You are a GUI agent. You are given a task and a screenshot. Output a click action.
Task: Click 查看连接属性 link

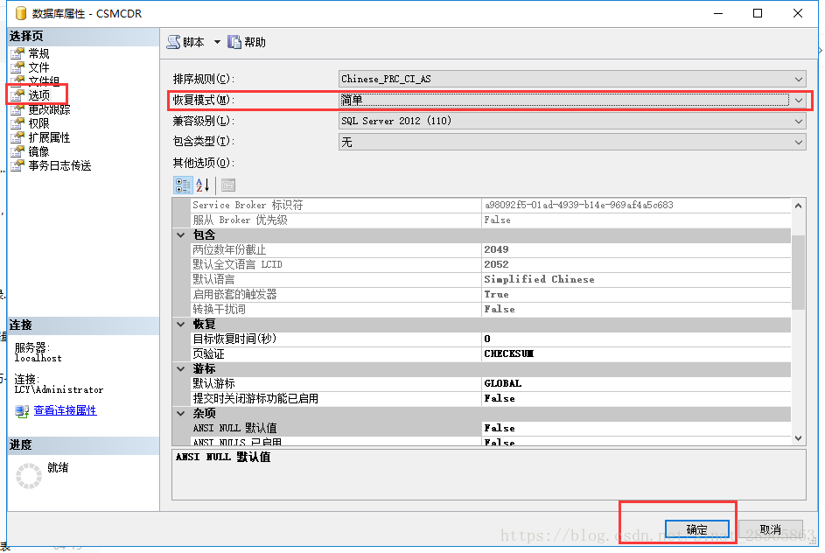pyautogui.click(x=66, y=410)
